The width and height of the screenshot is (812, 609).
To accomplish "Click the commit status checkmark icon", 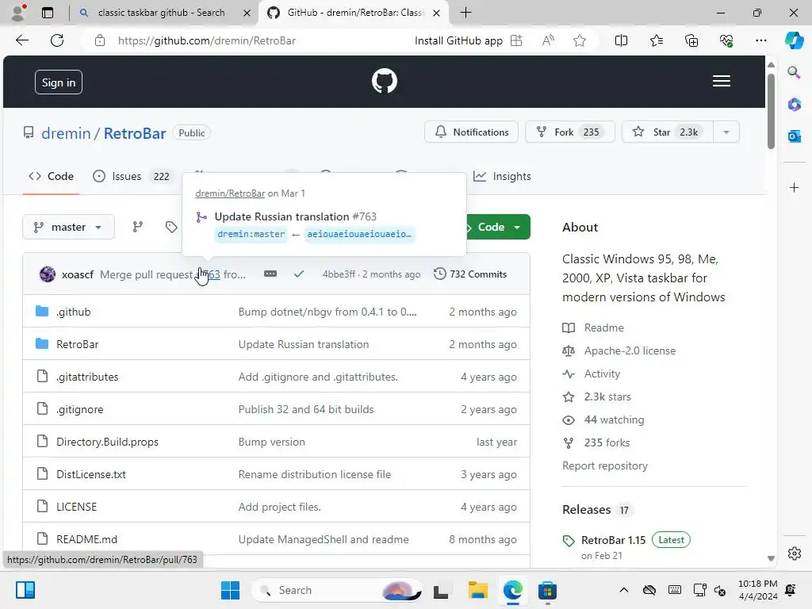I will coord(299,274).
